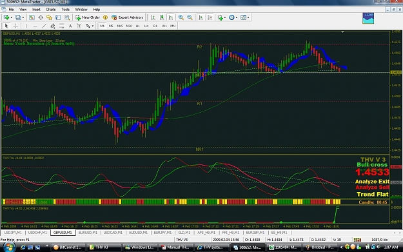Switch to the EURGBP,M1 chart tab

(x=255, y=233)
